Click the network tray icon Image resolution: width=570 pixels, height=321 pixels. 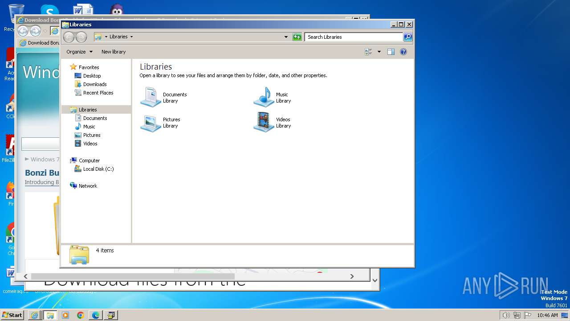[517, 315]
